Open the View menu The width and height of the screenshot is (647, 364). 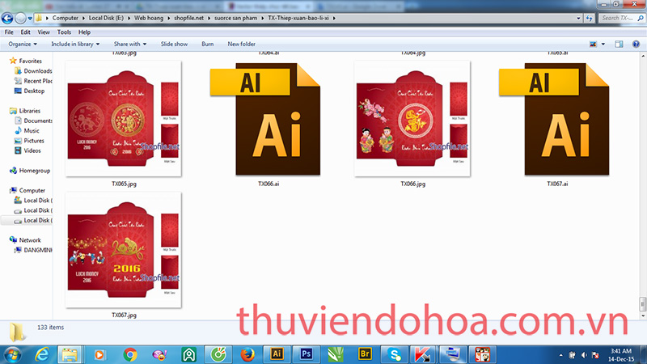coord(44,32)
